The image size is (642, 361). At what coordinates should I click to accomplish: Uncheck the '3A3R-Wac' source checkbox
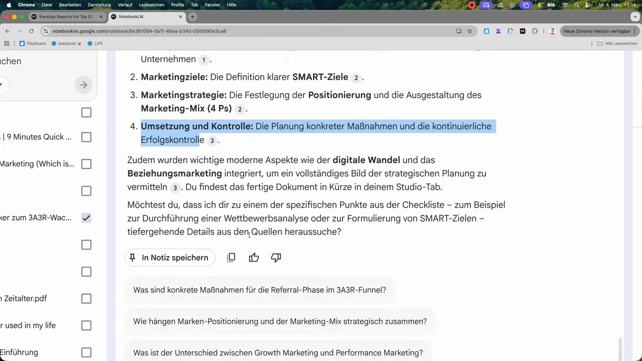pos(86,218)
